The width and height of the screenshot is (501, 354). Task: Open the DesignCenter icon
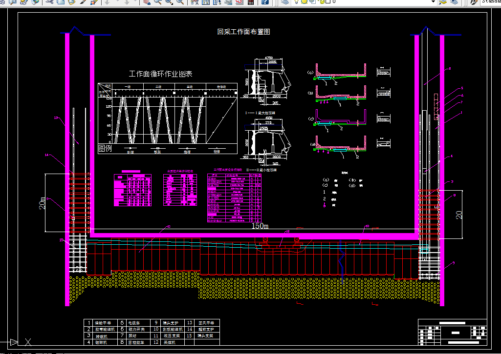pyautogui.click(x=205, y=1)
